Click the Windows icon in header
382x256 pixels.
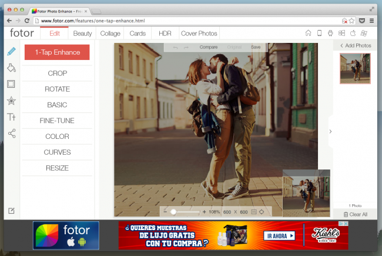(341, 33)
